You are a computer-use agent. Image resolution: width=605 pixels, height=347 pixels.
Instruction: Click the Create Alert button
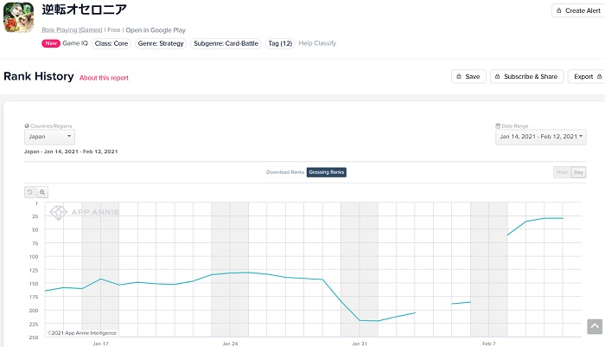578,11
